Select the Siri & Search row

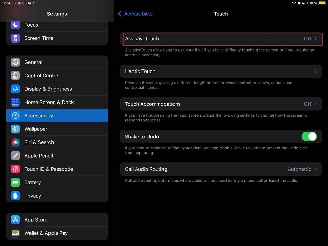(57, 142)
